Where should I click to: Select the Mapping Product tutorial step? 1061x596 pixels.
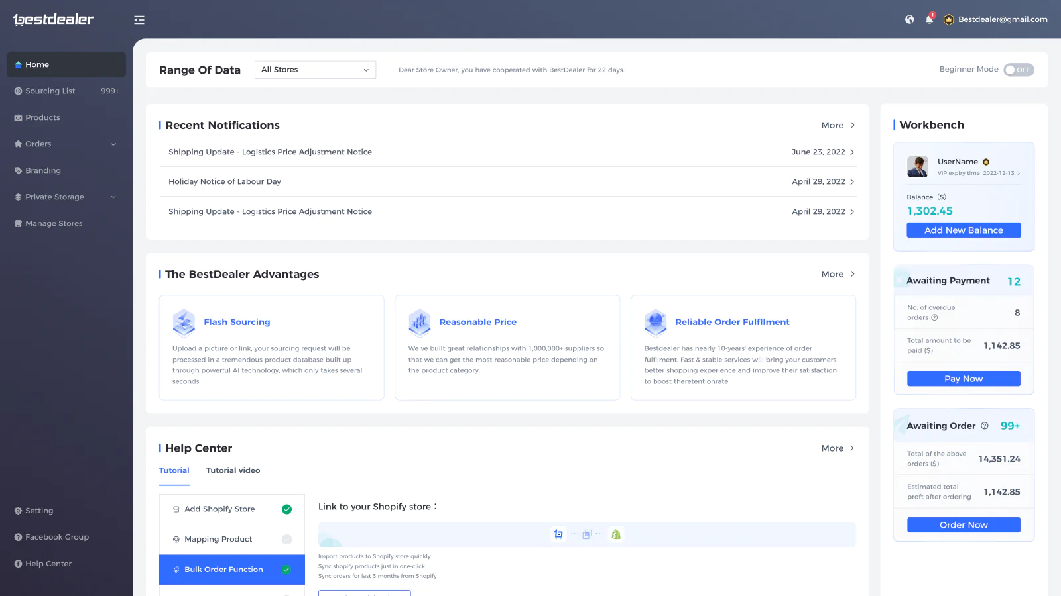(232, 540)
